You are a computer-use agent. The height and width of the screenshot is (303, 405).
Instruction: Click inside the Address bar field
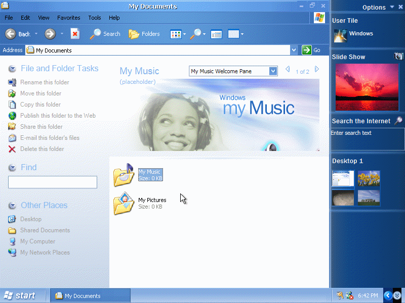pos(157,50)
